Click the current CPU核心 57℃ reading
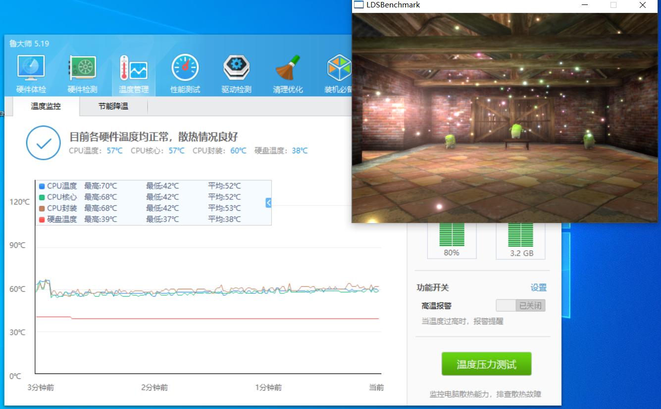This screenshot has height=409, width=661. pos(176,151)
